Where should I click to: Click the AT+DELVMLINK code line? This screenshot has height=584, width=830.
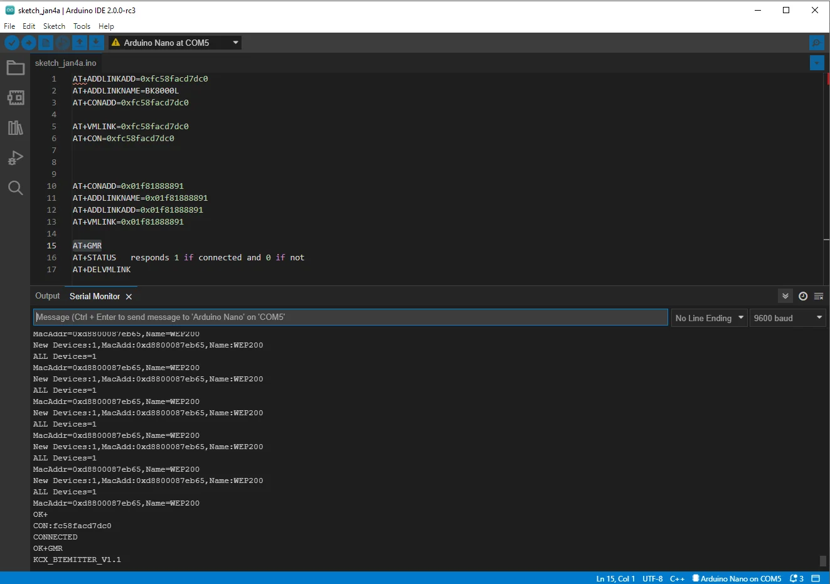coord(102,270)
